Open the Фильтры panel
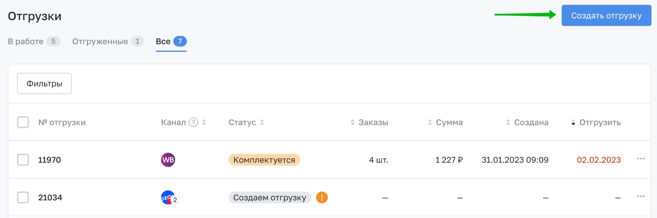The height and width of the screenshot is (218, 657). [44, 84]
